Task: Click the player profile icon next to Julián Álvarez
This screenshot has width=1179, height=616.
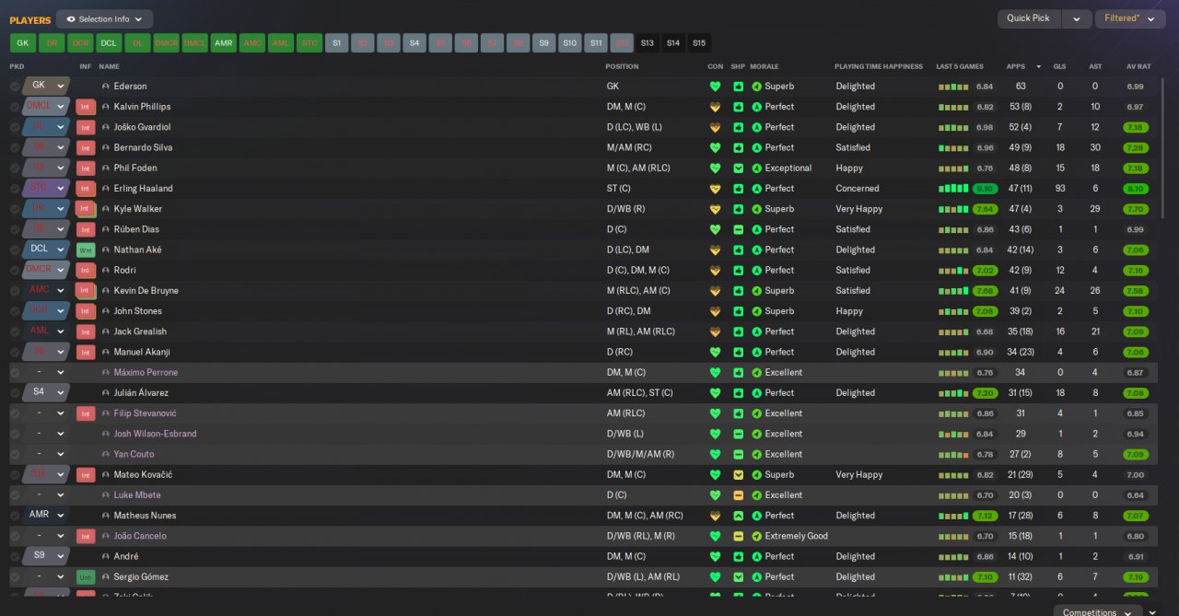Action: (106, 393)
